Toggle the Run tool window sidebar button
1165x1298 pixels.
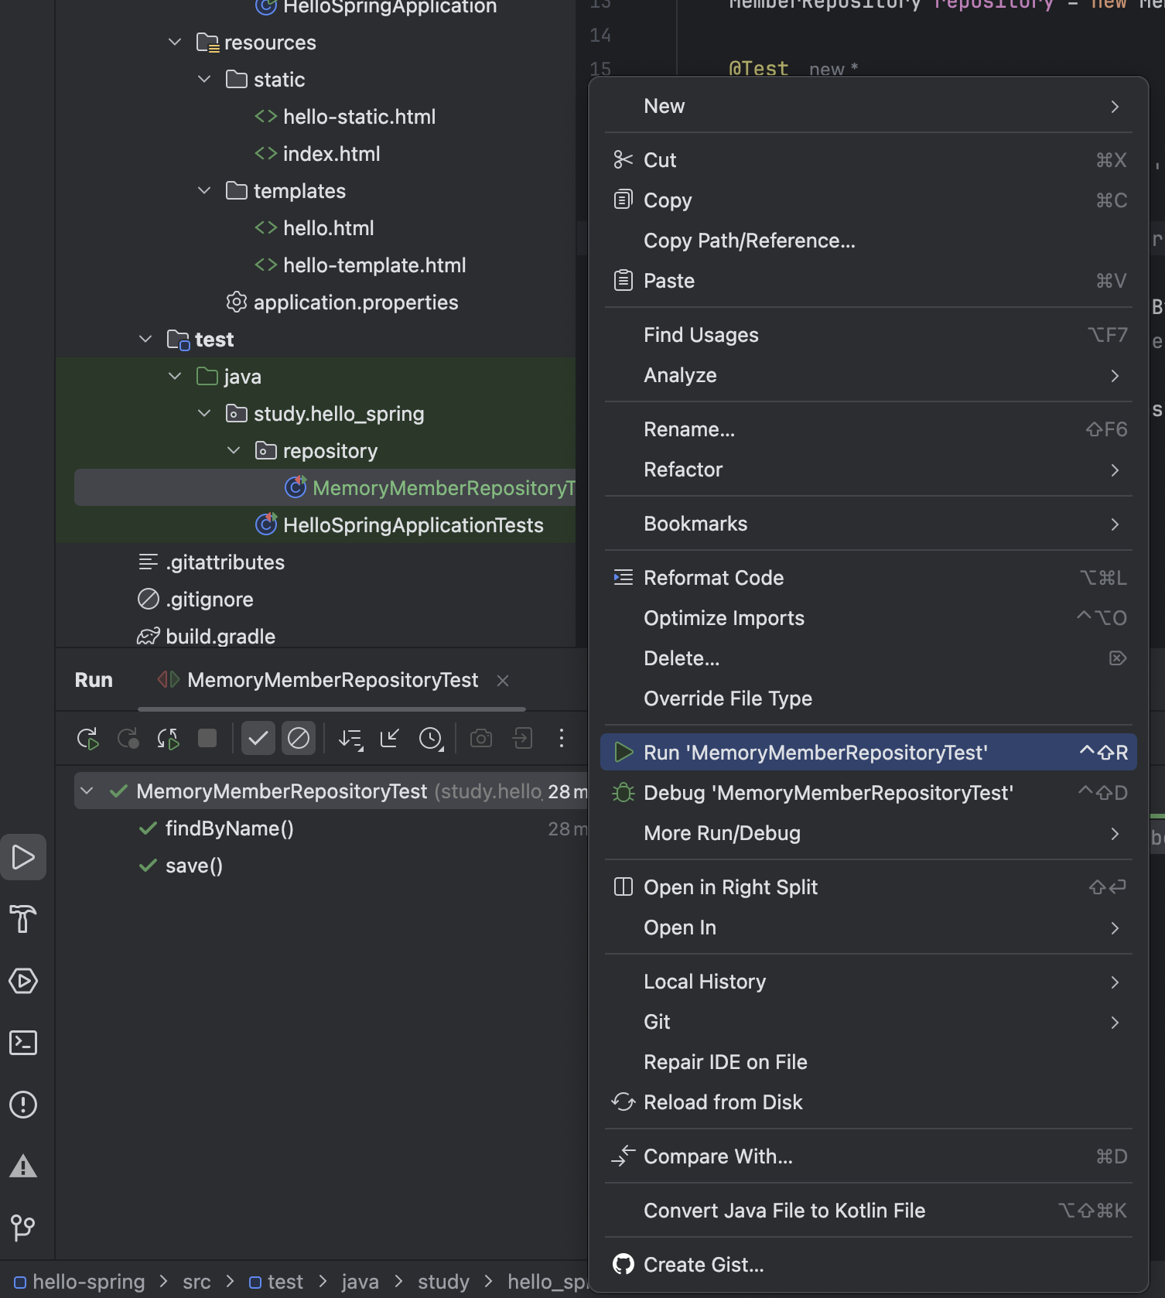point(23,857)
